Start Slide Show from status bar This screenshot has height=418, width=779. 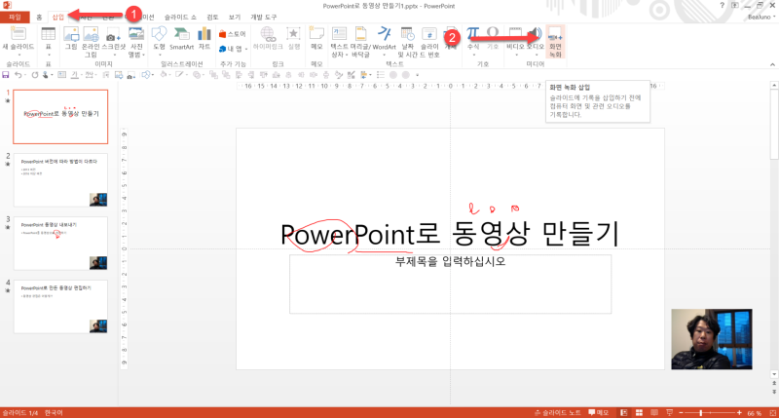pos(669,413)
